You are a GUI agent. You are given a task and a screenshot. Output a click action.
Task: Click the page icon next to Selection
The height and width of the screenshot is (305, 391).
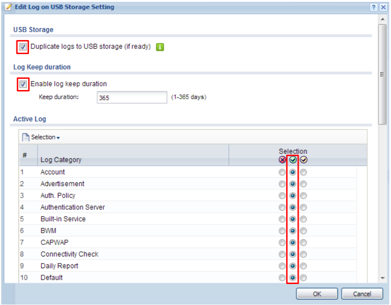click(x=27, y=137)
